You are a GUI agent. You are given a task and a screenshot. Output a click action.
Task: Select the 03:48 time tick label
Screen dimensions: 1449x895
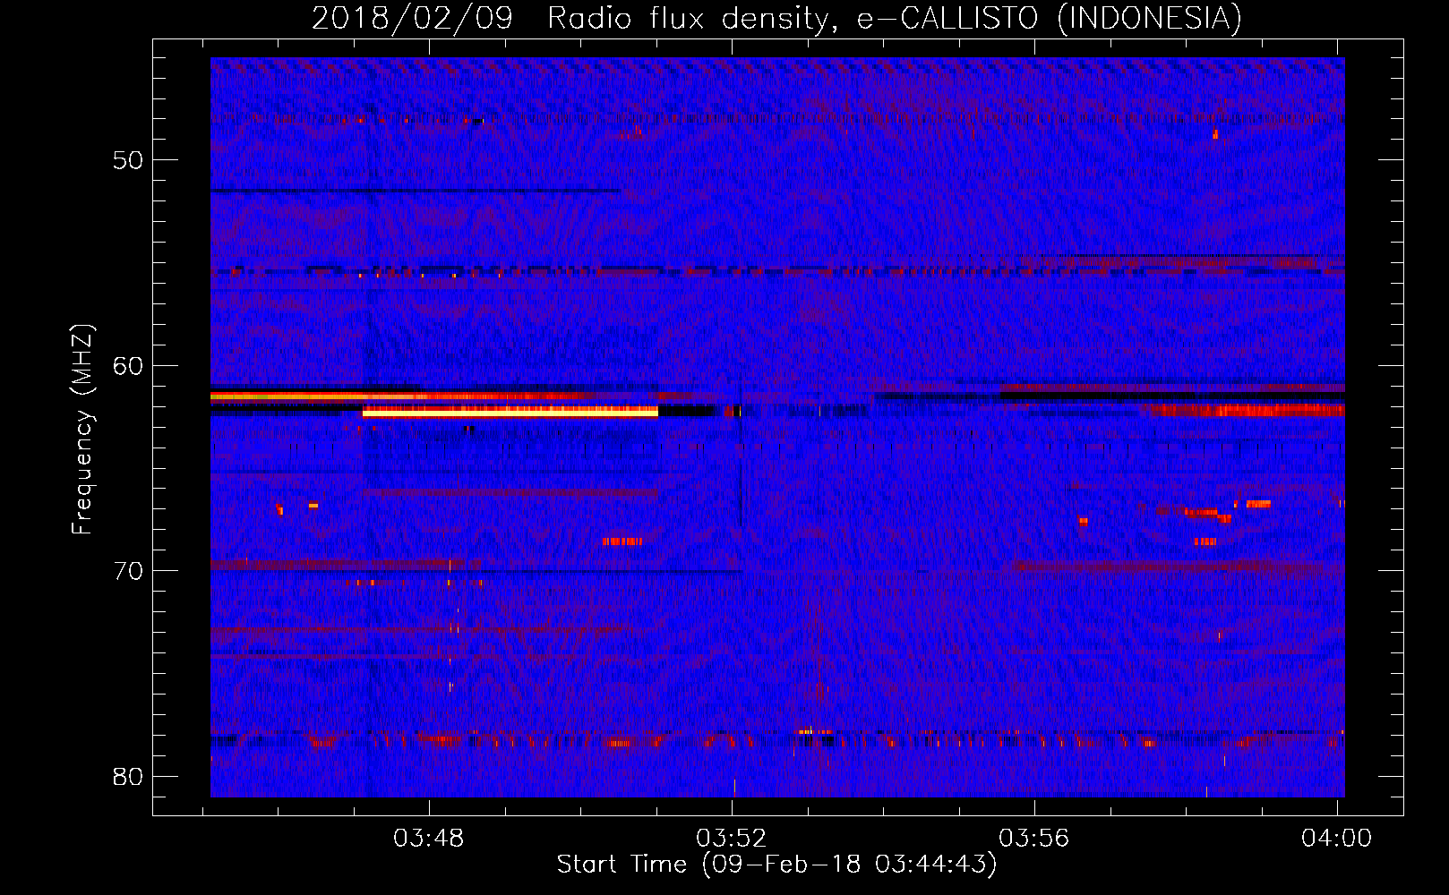coord(429,838)
